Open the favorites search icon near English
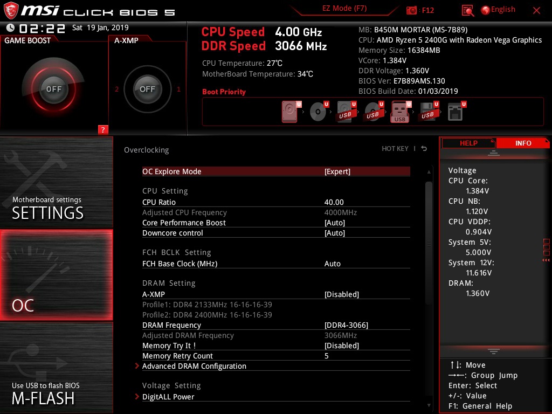Image resolution: width=552 pixels, height=414 pixels. [x=467, y=10]
